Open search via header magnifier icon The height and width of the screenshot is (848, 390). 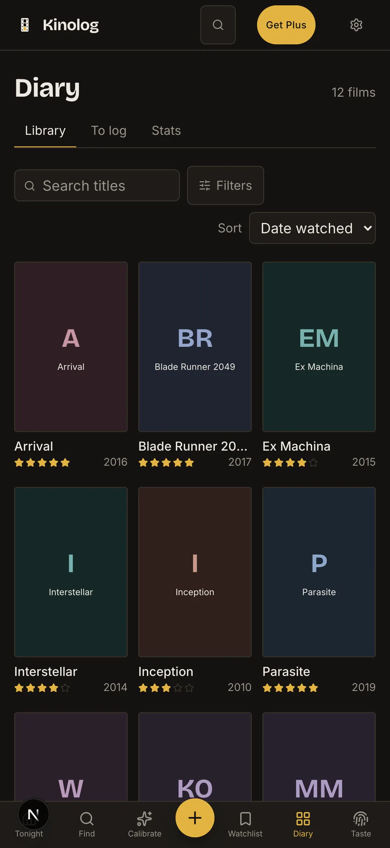tap(218, 25)
